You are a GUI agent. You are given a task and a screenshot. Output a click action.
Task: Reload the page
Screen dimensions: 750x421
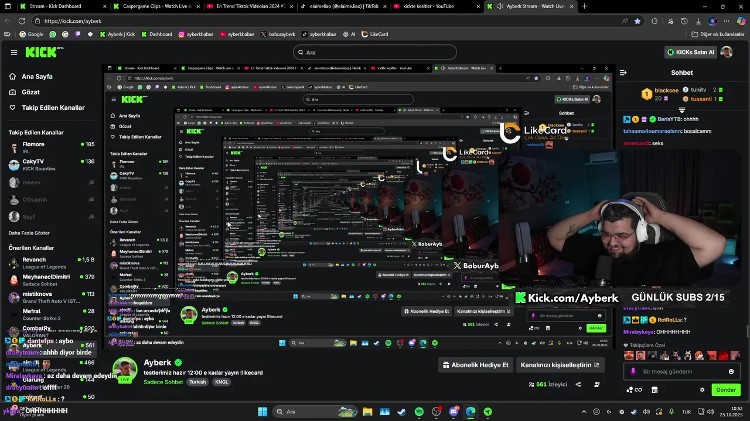click(22, 21)
